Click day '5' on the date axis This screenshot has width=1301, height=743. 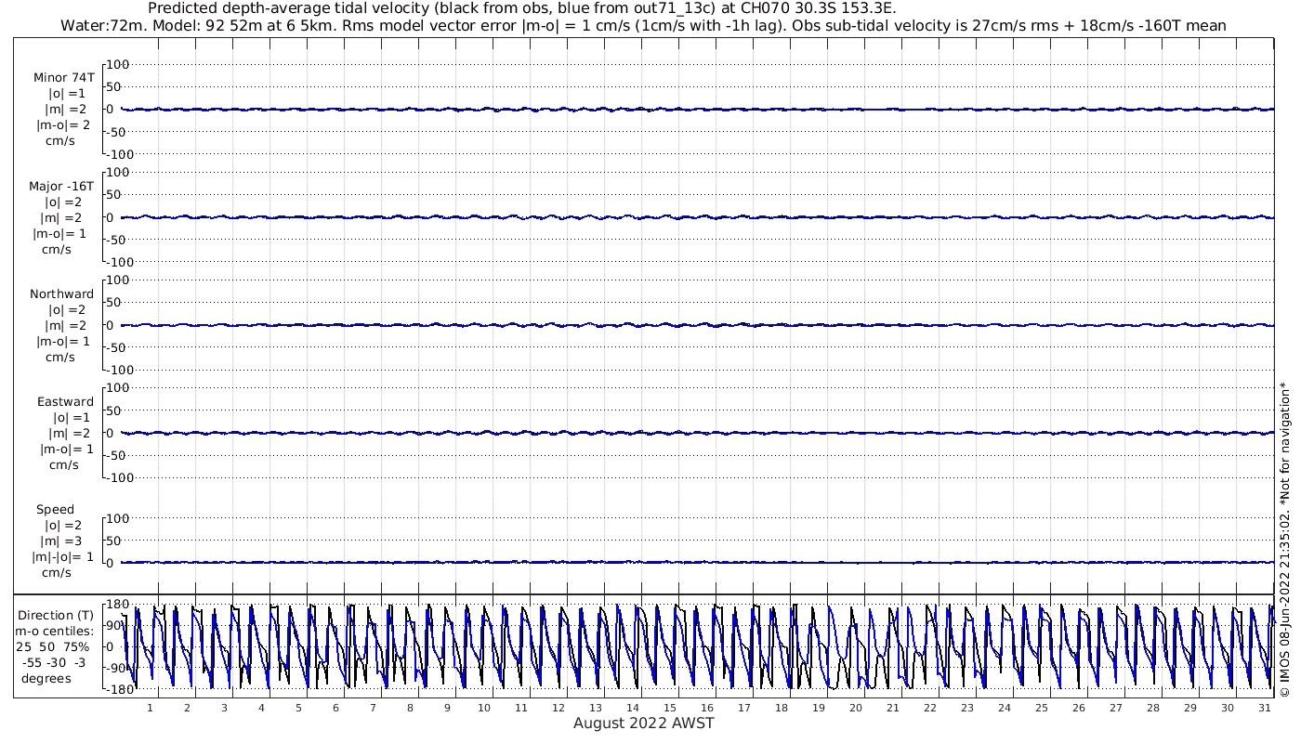pos(298,708)
